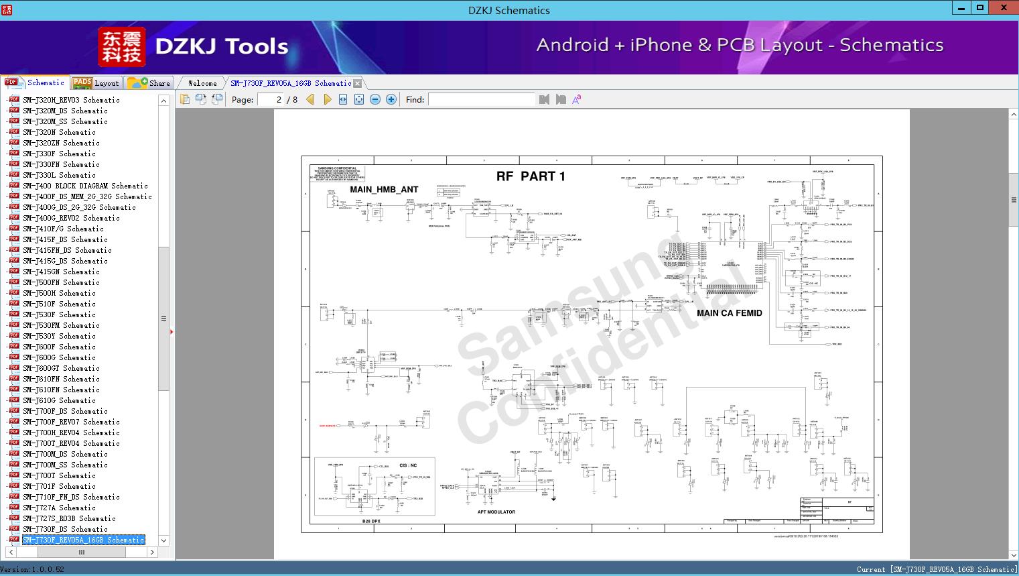
Task: Open SM-J410F/G Schematic
Action: [63, 229]
